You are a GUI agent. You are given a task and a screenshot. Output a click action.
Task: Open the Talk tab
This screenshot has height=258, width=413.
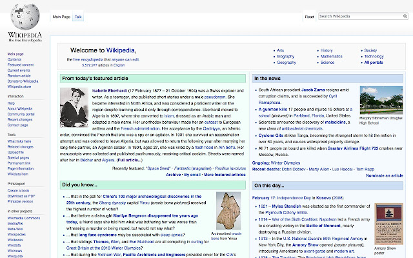pyautogui.click(x=78, y=17)
